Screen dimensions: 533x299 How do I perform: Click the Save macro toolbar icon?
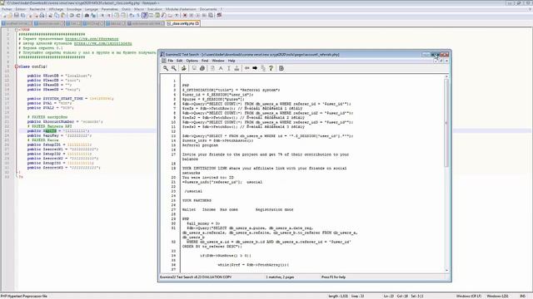point(211,15)
